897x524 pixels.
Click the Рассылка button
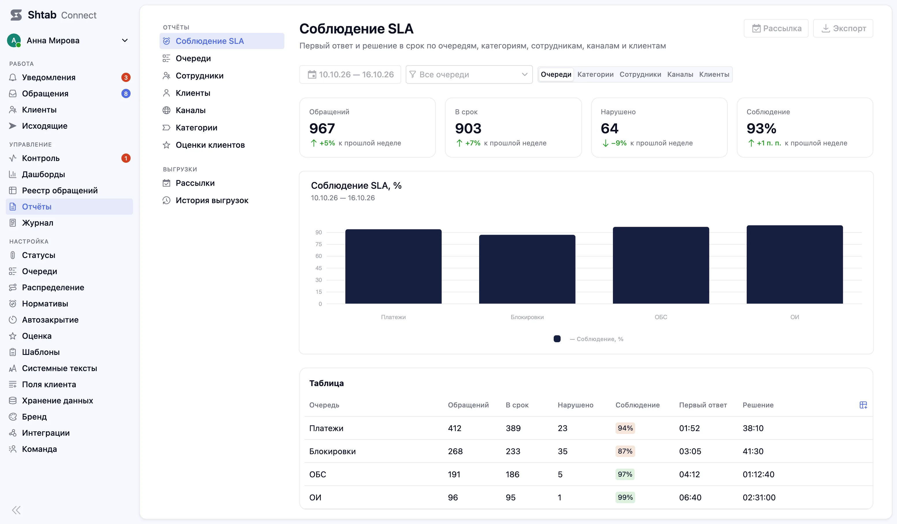[x=776, y=28]
